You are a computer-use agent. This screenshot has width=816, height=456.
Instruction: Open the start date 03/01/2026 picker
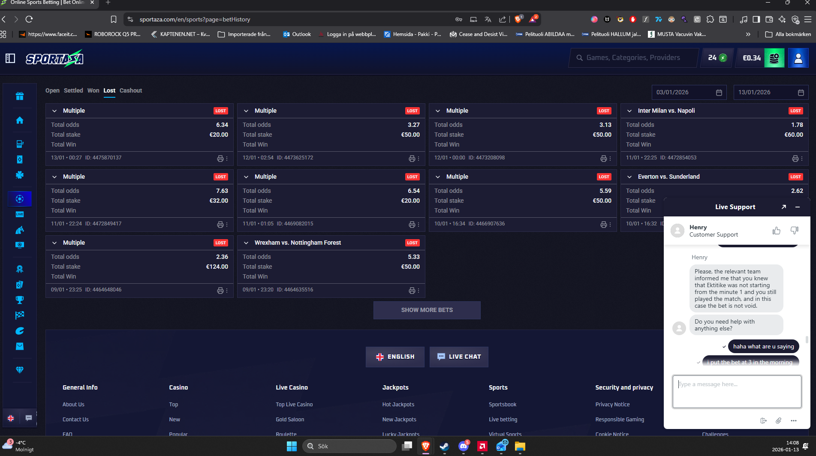[x=689, y=92]
